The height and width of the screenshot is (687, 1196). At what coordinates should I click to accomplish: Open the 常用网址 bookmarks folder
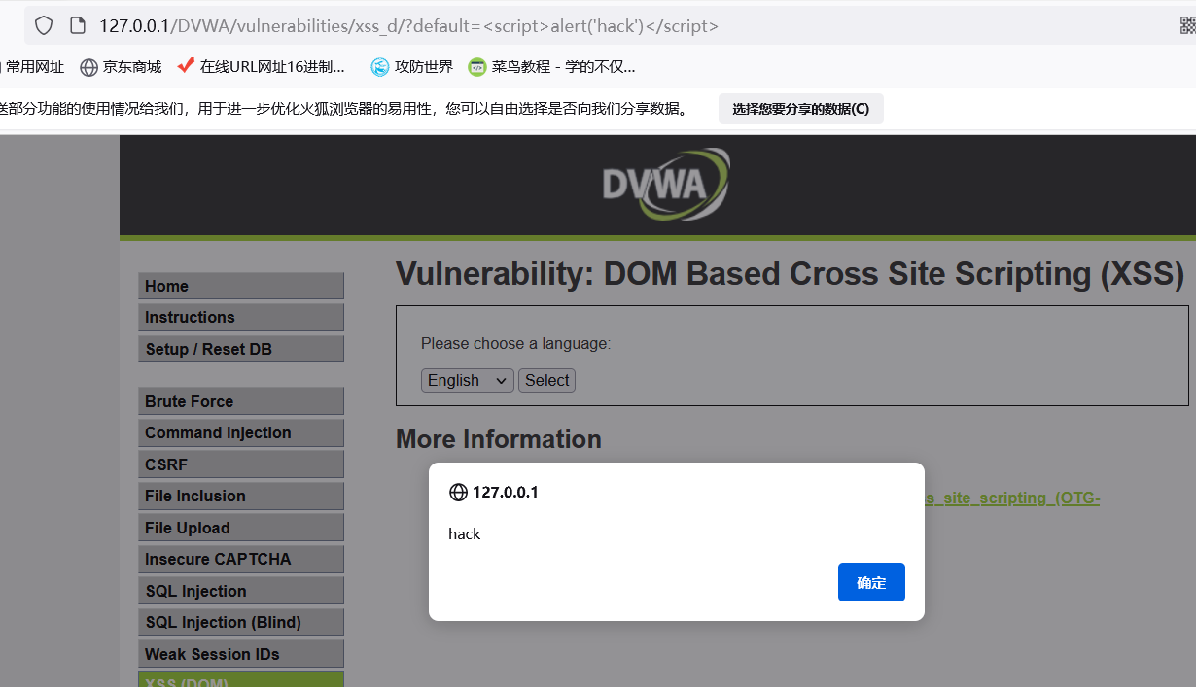(x=32, y=67)
